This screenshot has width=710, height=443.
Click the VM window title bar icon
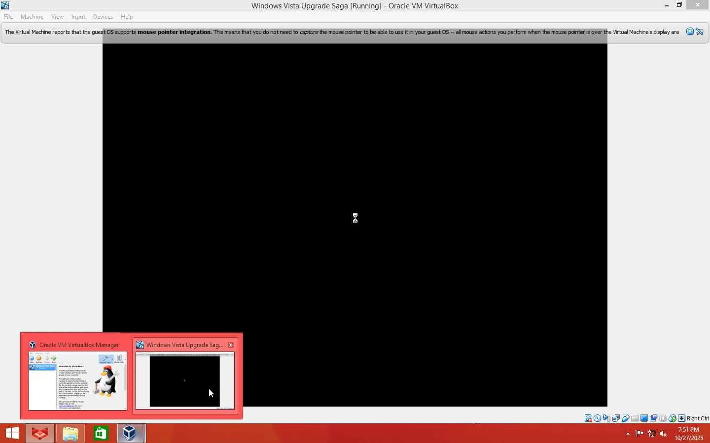(x=5, y=5)
